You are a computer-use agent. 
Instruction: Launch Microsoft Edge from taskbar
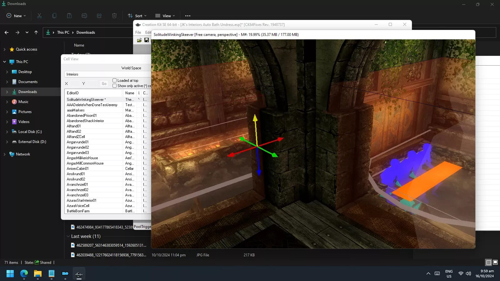pos(24,274)
